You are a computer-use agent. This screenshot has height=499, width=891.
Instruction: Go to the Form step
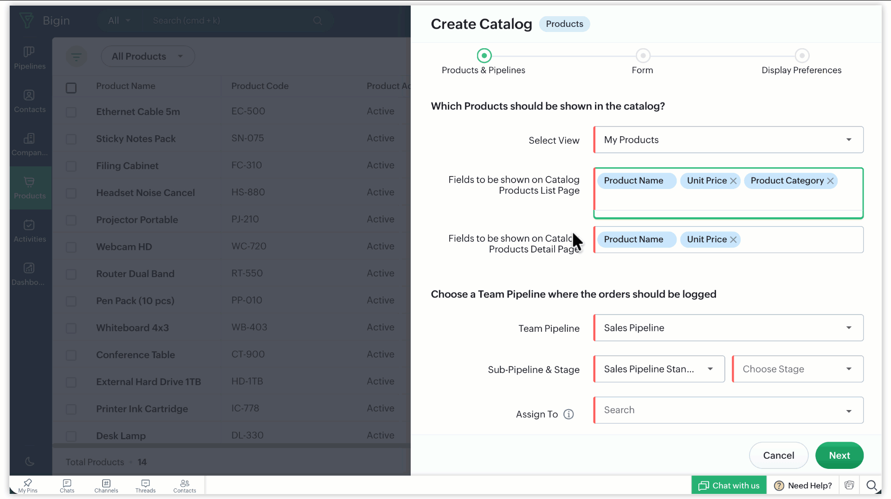point(643,56)
